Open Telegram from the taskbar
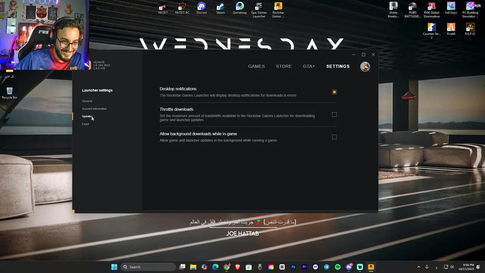The width and height of the screenshot is (485, 273). pyautogui.click(x=327, y=267)
